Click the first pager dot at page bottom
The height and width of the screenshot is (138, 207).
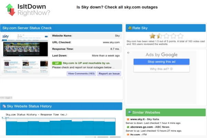click(x=90, y=137)
